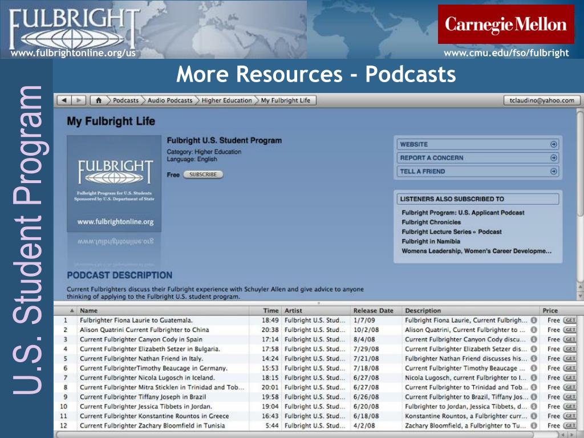584x438 pixels.
Task: Select the Higher Education breadcrumb
Action: (226, 100)
